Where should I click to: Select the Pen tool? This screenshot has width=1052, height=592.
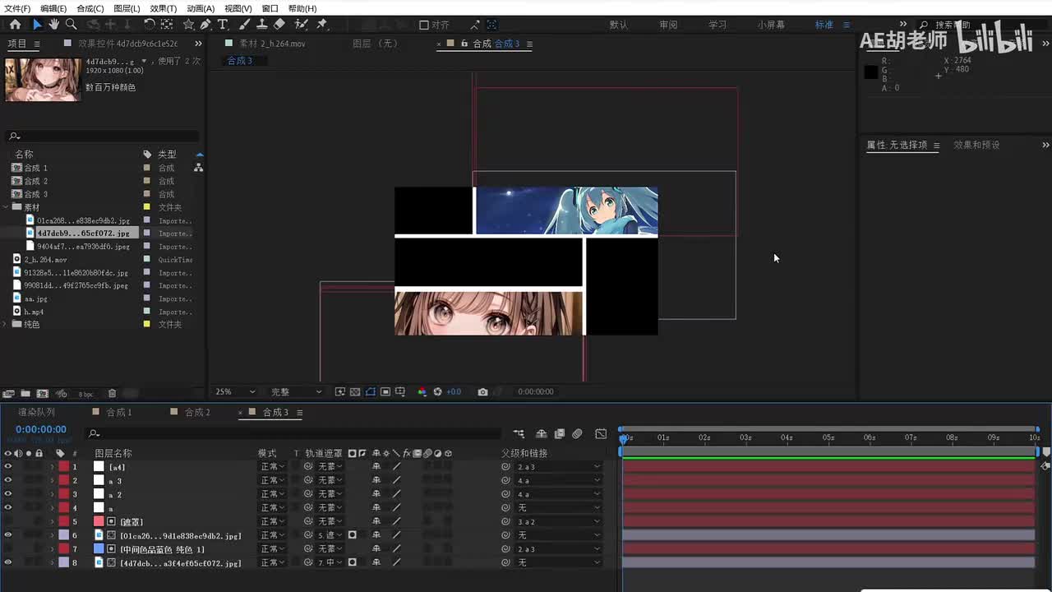click(205, 25)
